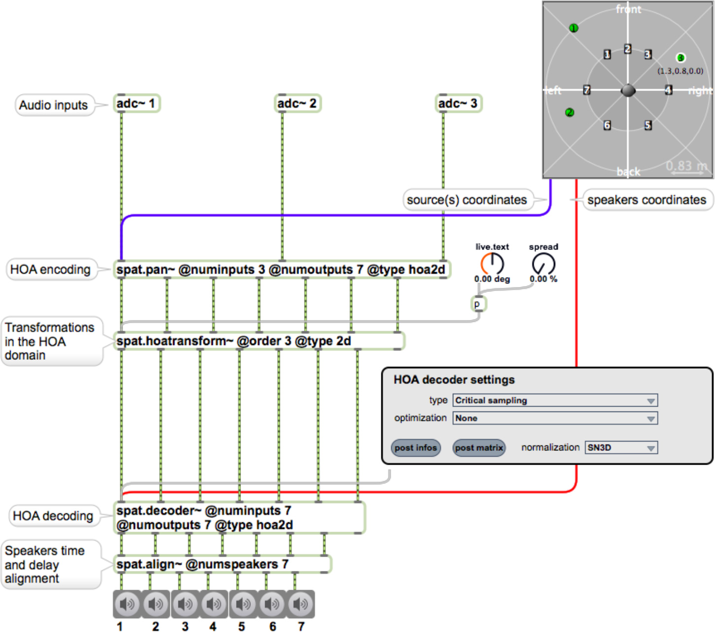The width and height of the screenshot is (715, 632).
Task: Click speaker output icon 2
Action: click(156, 604)
